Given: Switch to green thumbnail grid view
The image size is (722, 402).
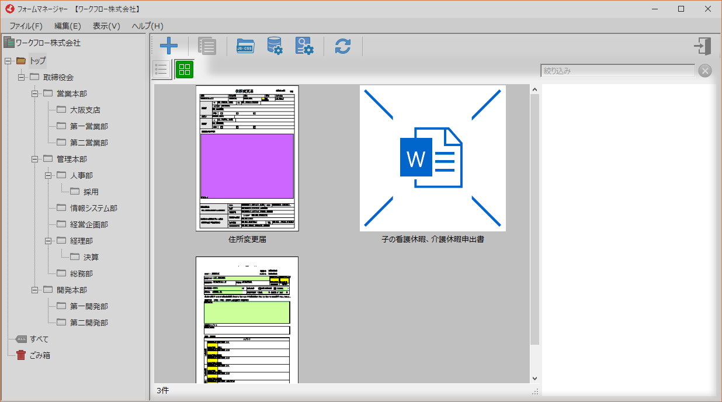Looking at the screenshot, I should (x=185, y=70).
